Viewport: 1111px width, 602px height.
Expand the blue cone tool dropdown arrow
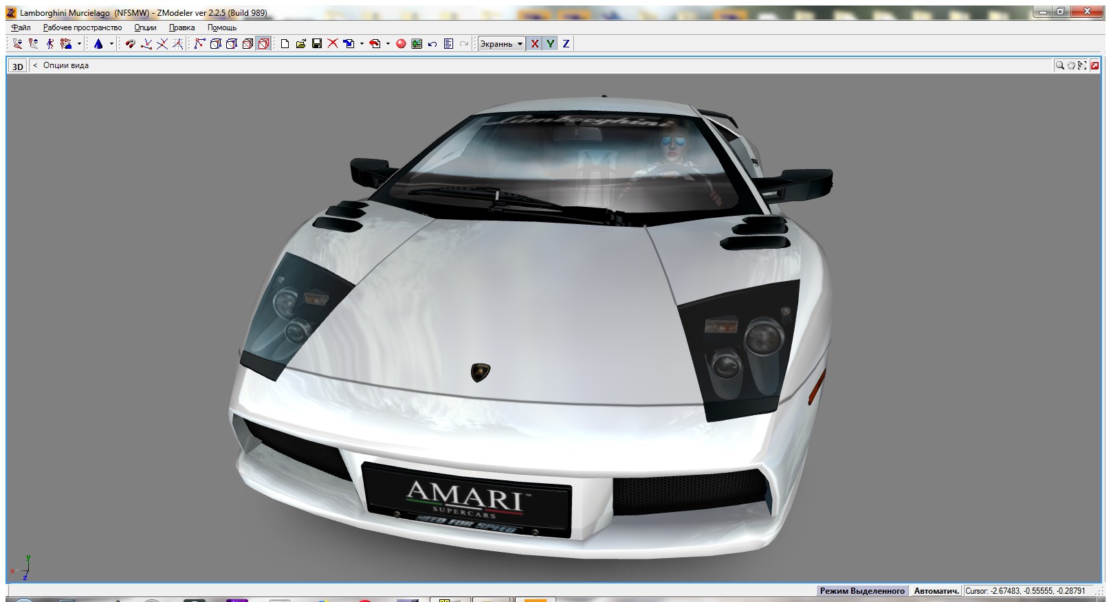(x=111, y=44)
